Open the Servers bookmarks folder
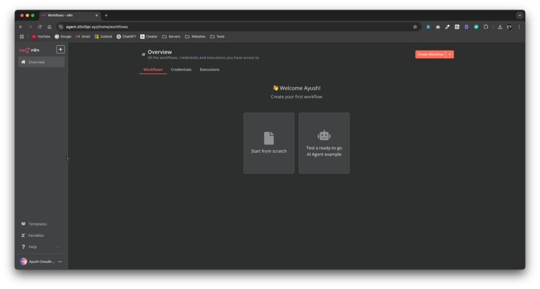The height and width of the screenshot is (289, 540). [171, 36]
